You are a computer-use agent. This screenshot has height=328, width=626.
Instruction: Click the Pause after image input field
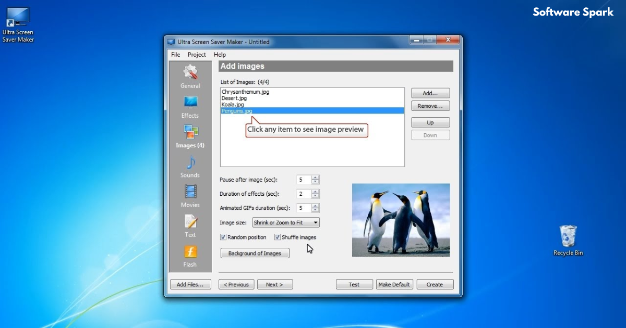click(304, 180)
